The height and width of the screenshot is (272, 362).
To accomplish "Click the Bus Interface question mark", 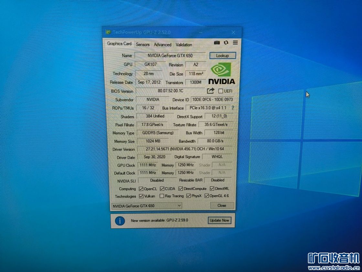I will (x=233, y=108).
